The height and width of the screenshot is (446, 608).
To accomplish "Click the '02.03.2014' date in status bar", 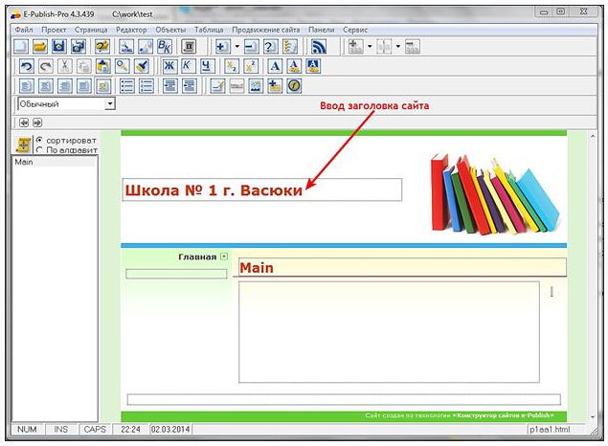I will click(170, 430).
